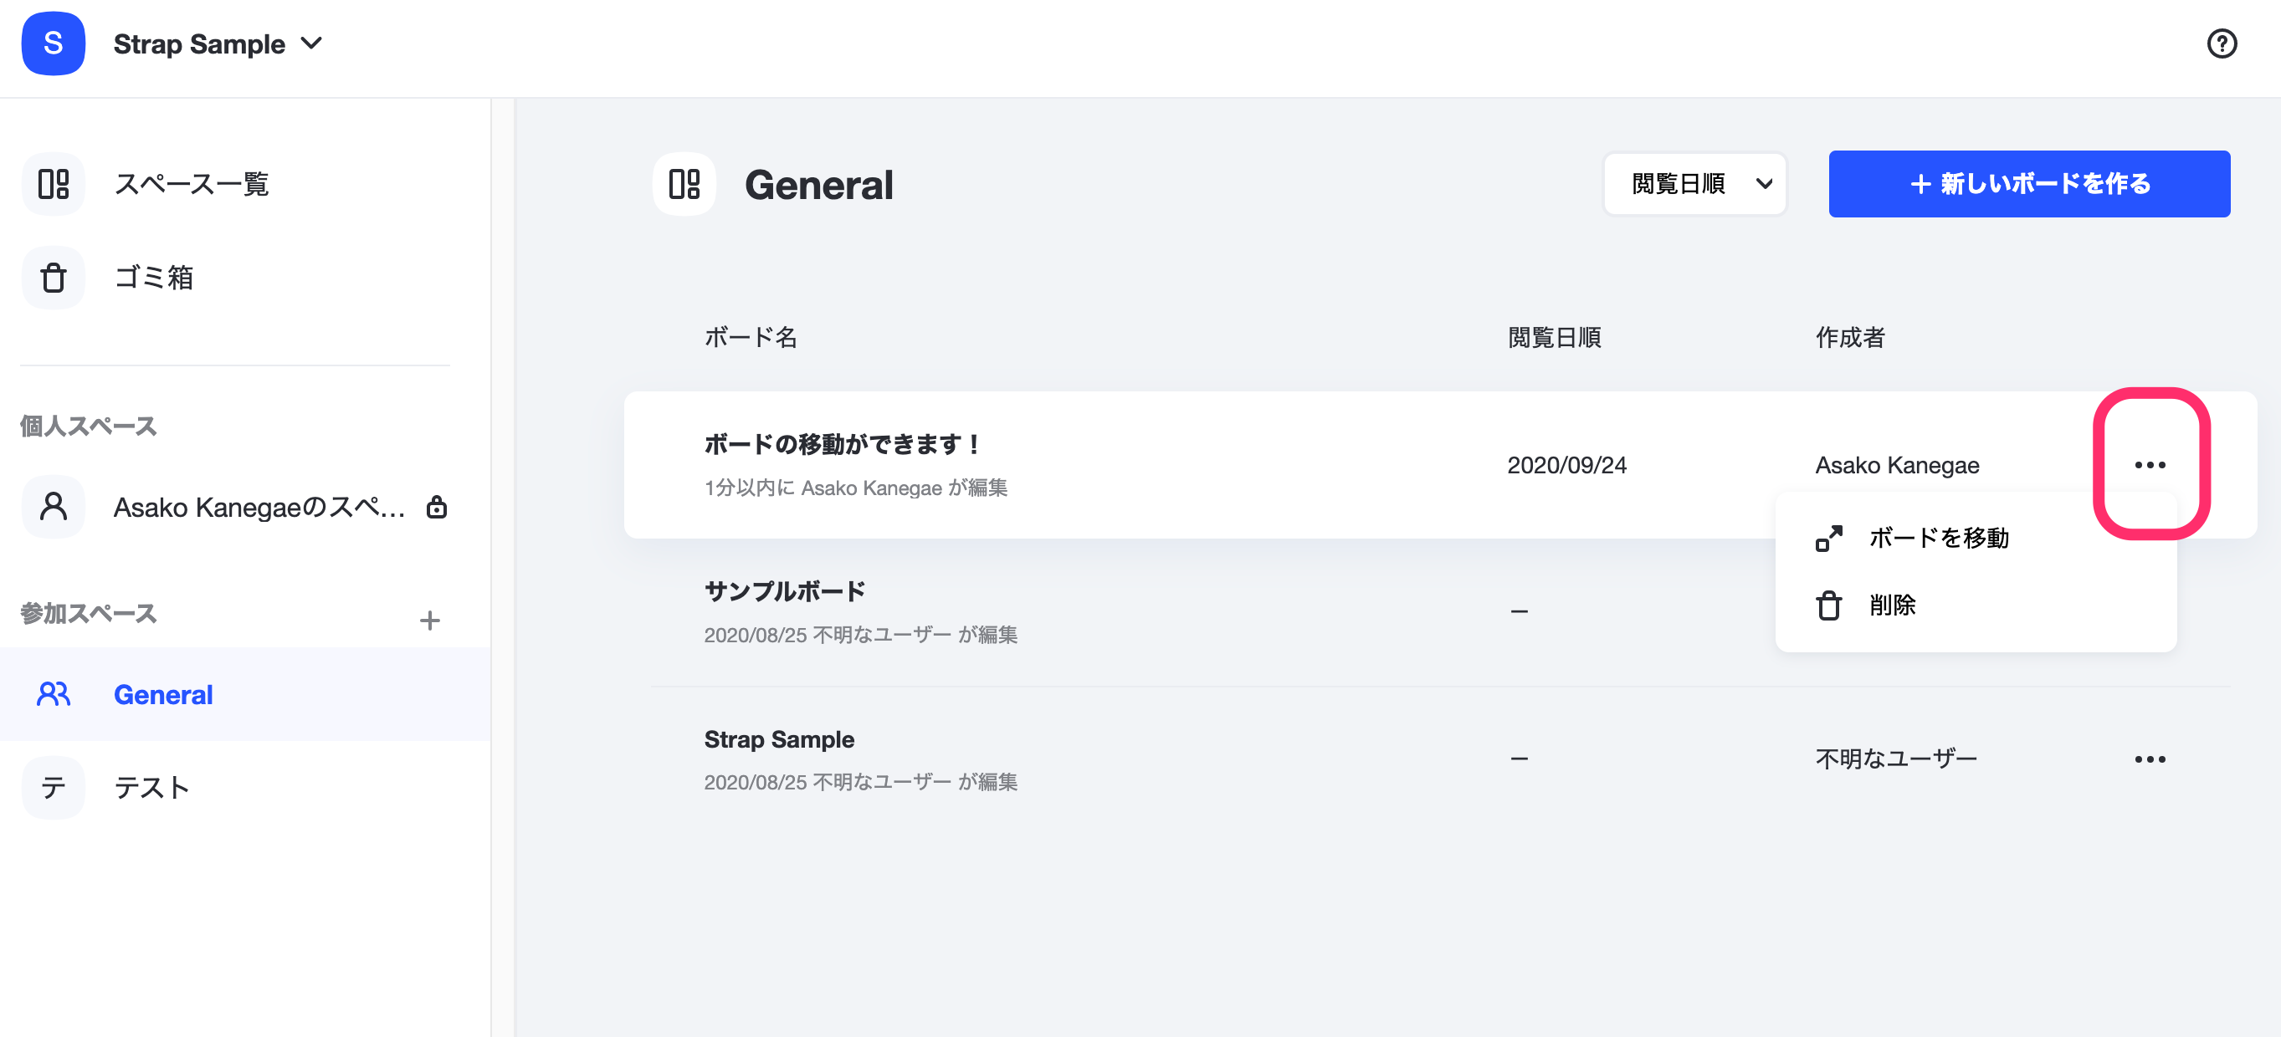The image size is (2281, 1037).
Task: Open the help question mark icon
Action: coord(2221,43)
